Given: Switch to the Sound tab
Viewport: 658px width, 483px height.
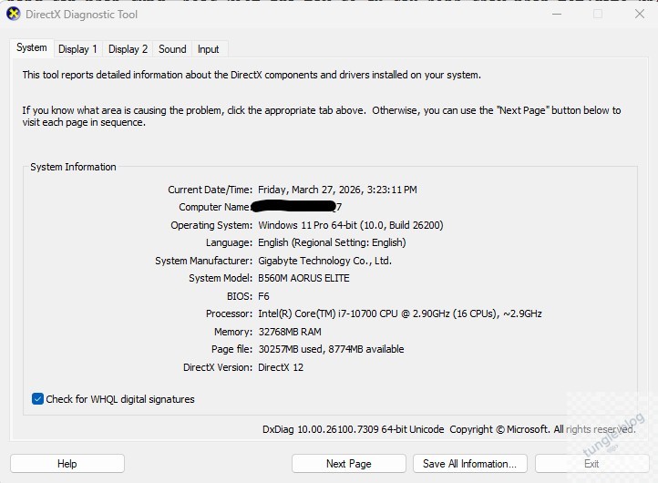Looking at the screenshot, I should click(x=172, y=49).
